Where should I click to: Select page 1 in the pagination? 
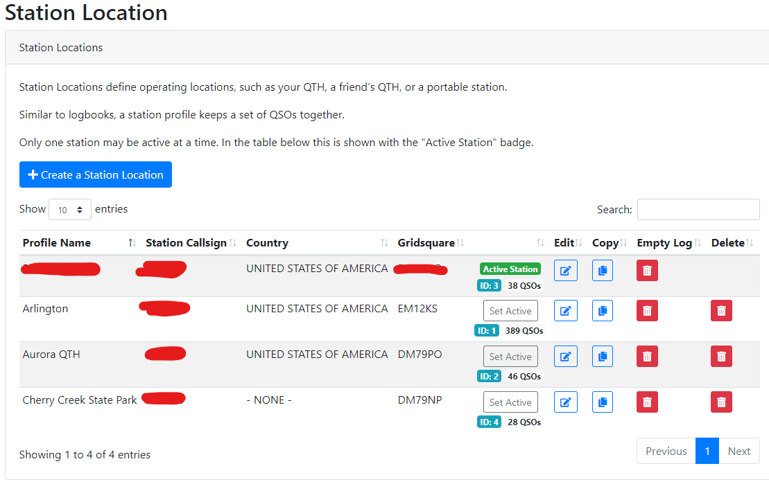[707, 451]
